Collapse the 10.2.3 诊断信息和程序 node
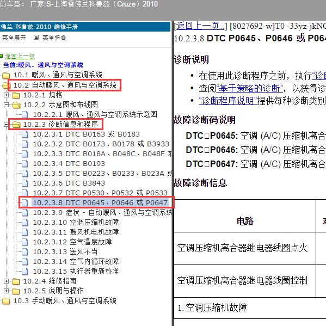This screenshot has height=326, width=326. pos(6,124)
